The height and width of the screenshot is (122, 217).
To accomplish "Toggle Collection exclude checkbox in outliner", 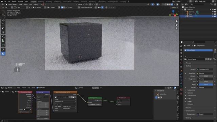I will click(x=210, y=9).
